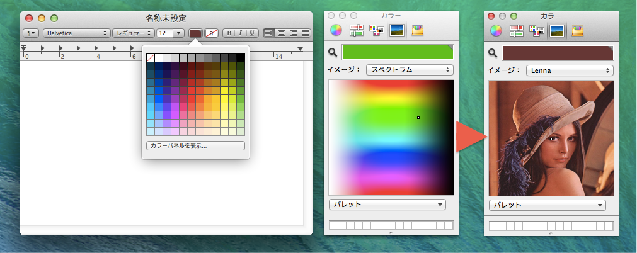
Task: Click the text background color button with struck a
Action: pyautogui.click(x=211, y=33)
